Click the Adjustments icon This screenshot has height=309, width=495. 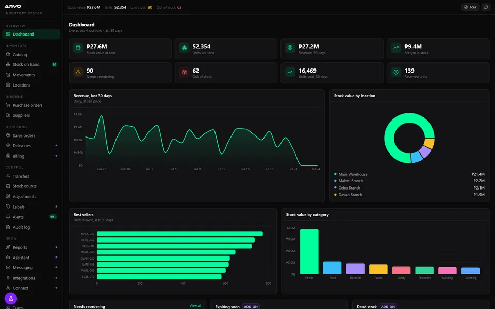[8, 196]
